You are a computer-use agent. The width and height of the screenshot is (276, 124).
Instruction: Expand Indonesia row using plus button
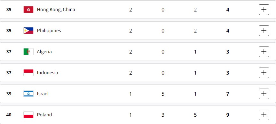[264, 73]
